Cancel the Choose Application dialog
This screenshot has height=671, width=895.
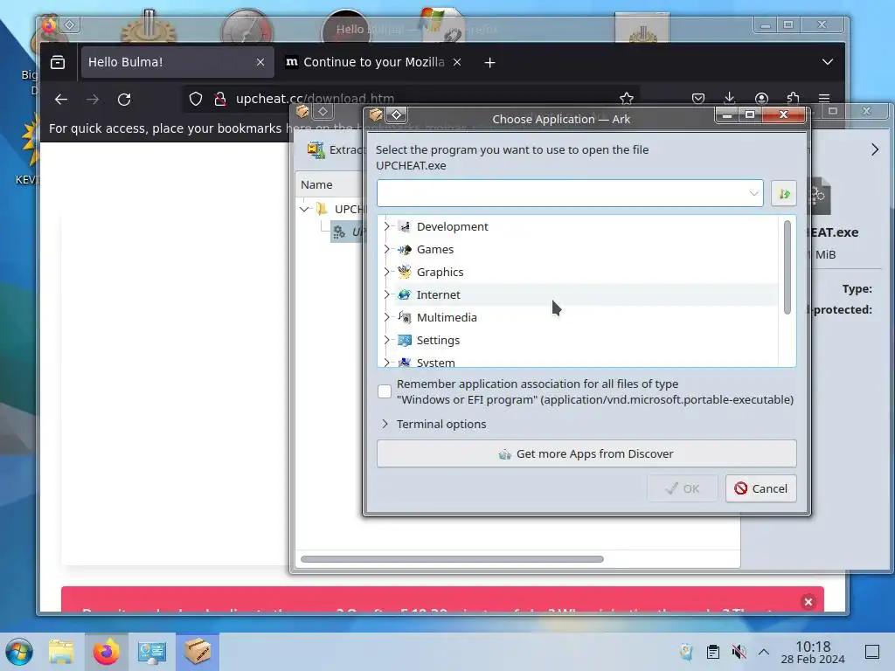click(761, 488)
